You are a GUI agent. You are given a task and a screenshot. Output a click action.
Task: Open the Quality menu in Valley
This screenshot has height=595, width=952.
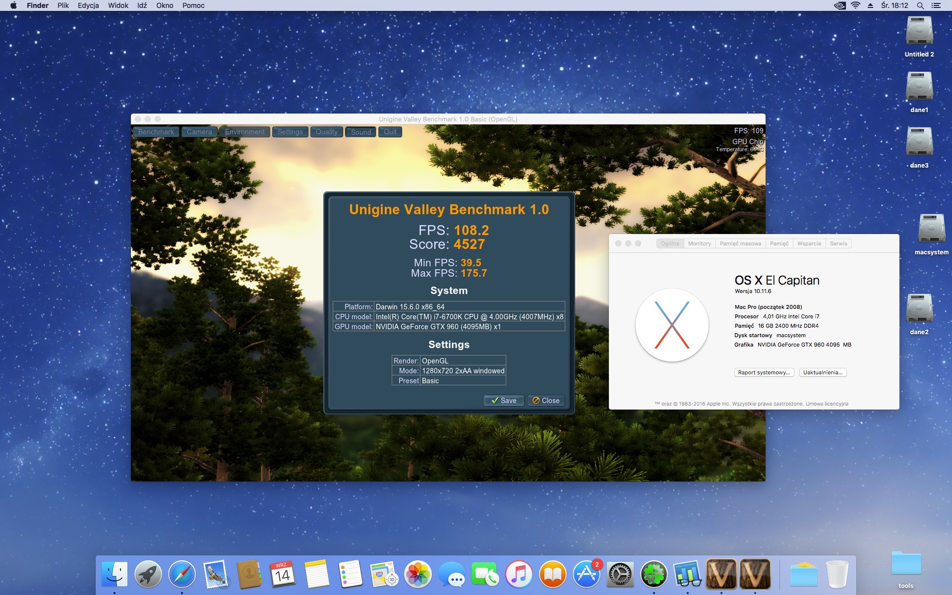(326, 132)
